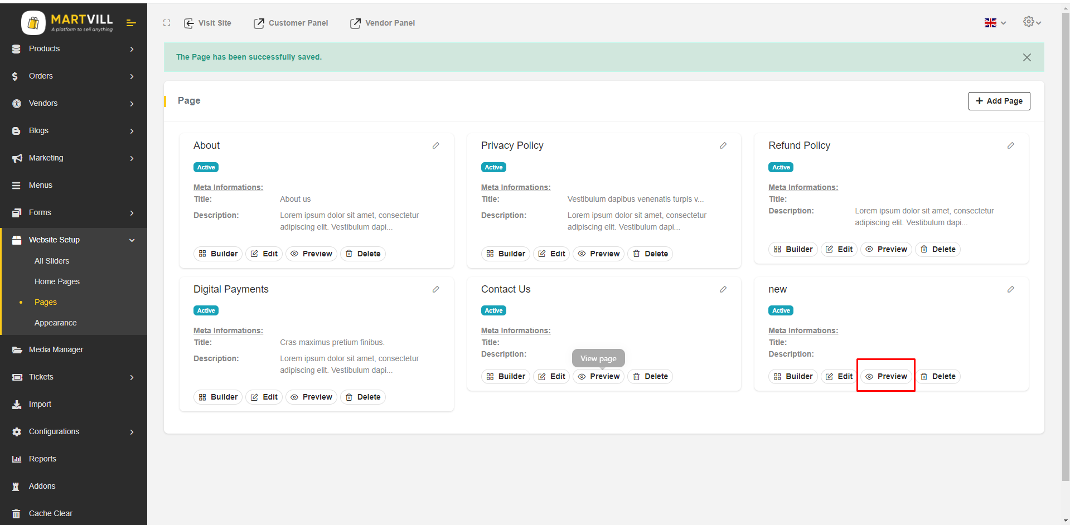This screenshot has height=525, width=1070.
Task: Open the Visit Site link
Action: 207,23
